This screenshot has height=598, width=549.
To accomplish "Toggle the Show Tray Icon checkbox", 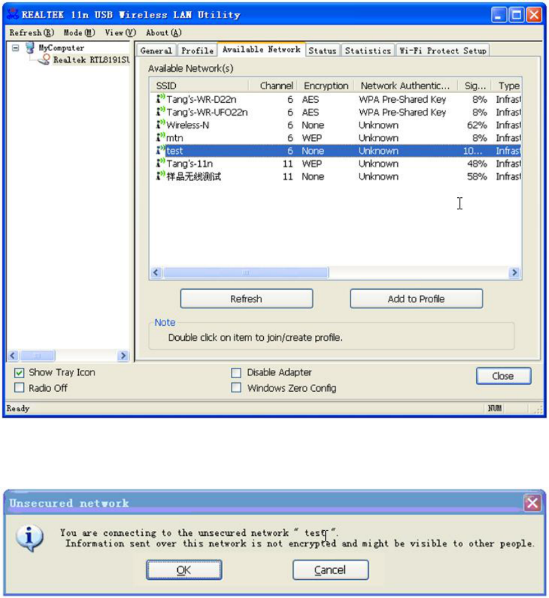I will click(19, 372).
